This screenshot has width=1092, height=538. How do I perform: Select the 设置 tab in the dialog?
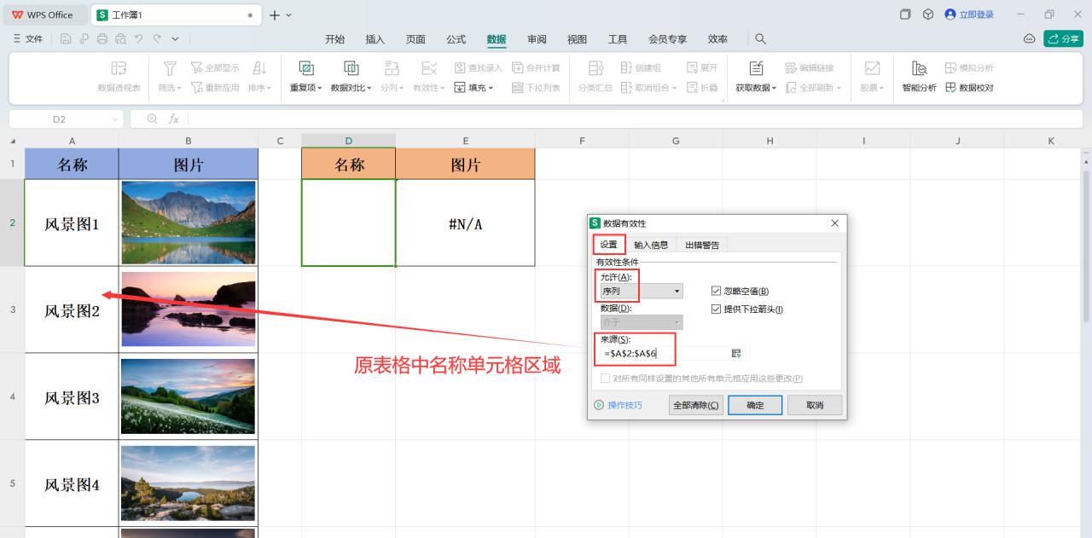[608, 244]
